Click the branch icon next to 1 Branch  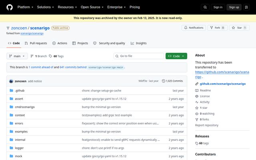point(32,56)
